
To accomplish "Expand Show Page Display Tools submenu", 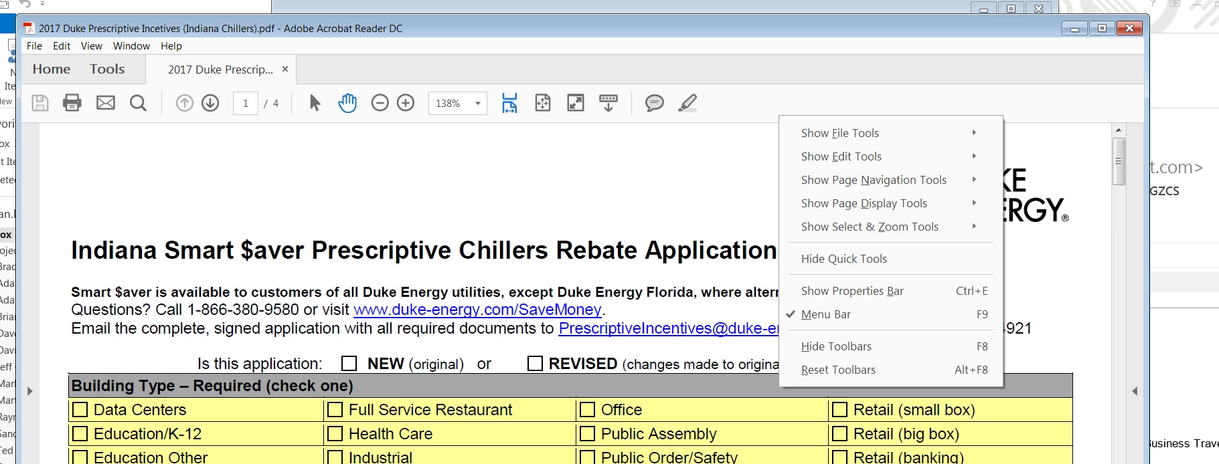I will (x=891, y=203).
